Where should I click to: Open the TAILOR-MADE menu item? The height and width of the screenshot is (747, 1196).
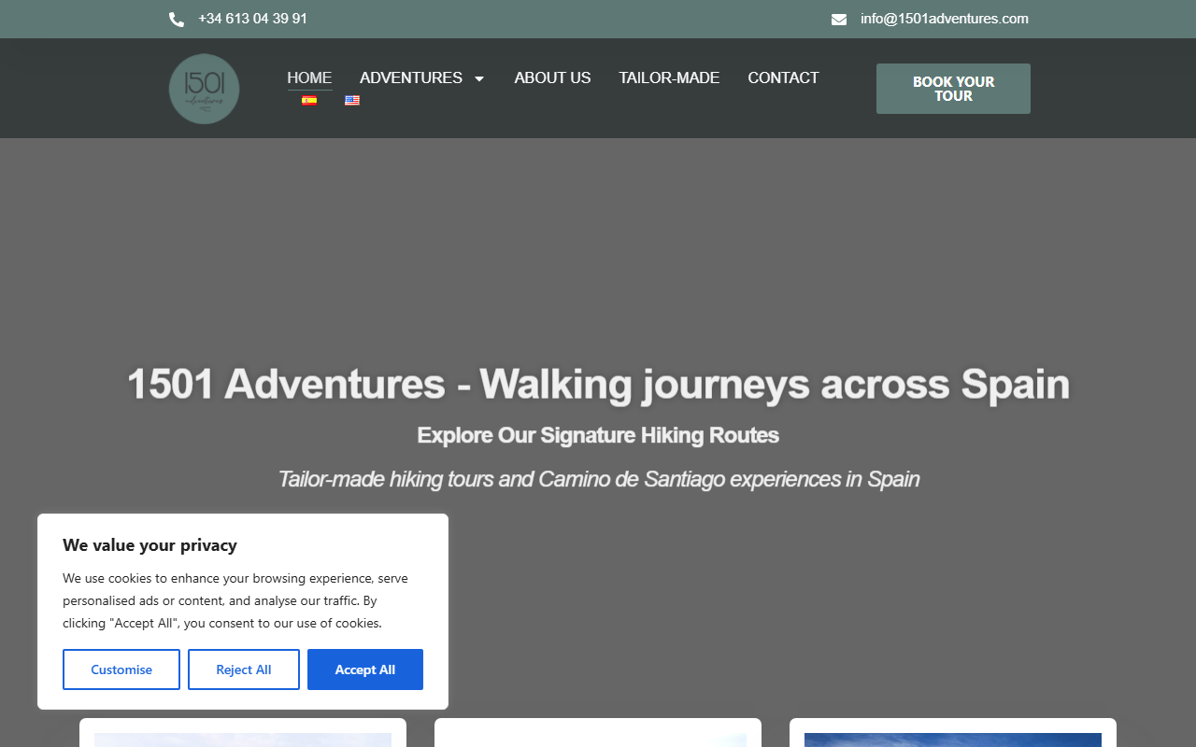pyautogui.click(x=669, y=78)
